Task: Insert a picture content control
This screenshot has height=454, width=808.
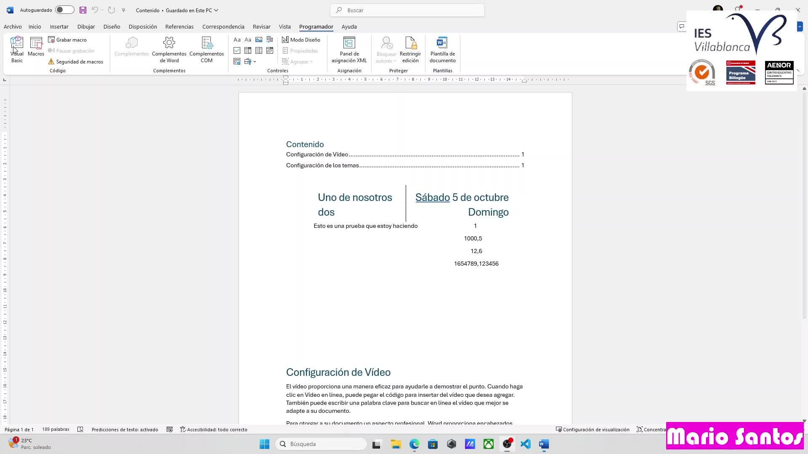Action: point(259,40)
